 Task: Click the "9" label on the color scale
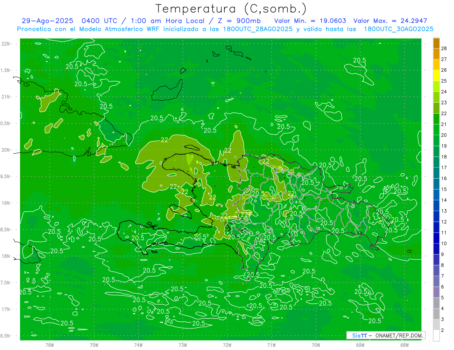443,254
